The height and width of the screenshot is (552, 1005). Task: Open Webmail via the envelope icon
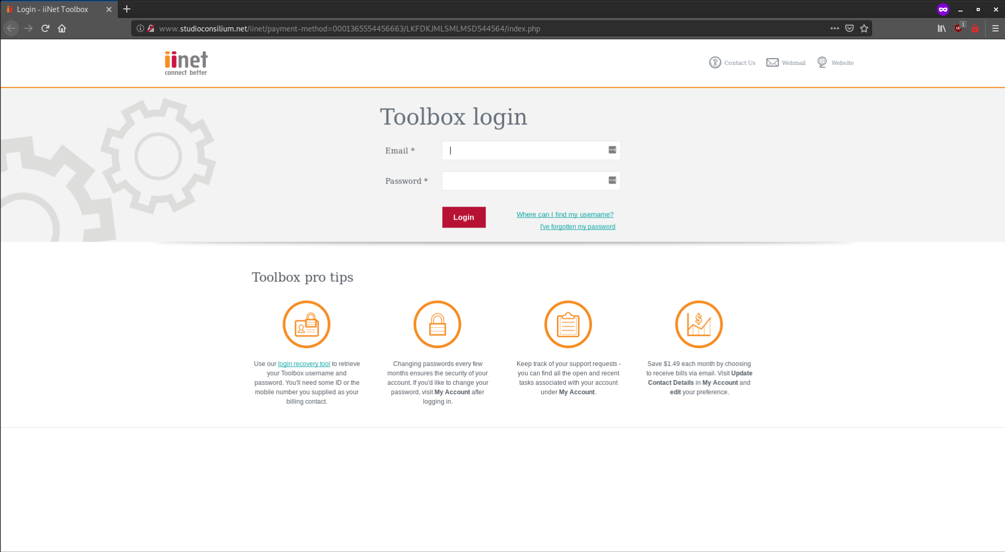click(772, 62)
